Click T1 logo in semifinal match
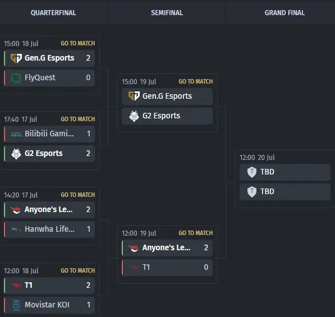The width and height of the screenshot is (335, 317). click(134, 268)
